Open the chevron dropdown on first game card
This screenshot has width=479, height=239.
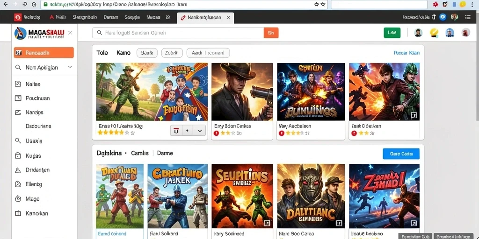200,131
